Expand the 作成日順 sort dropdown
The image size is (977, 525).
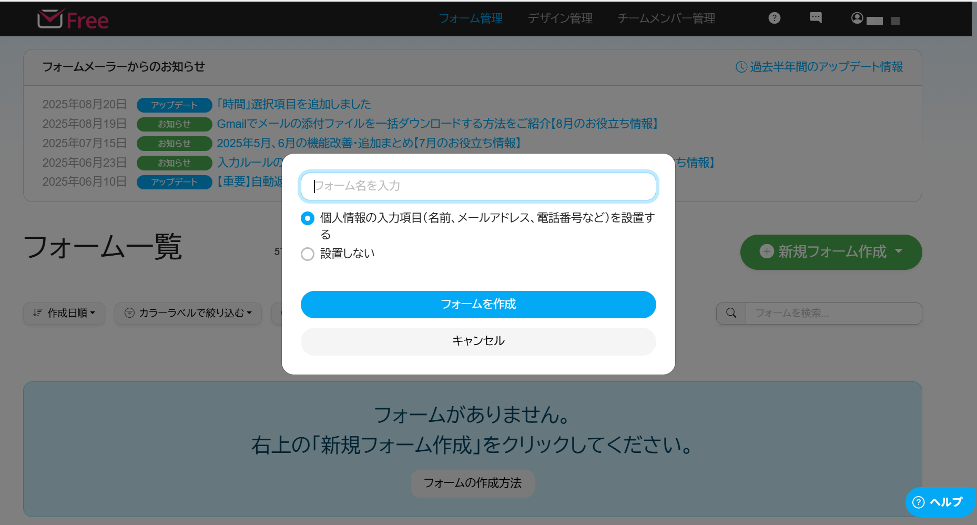coord(64,313)
